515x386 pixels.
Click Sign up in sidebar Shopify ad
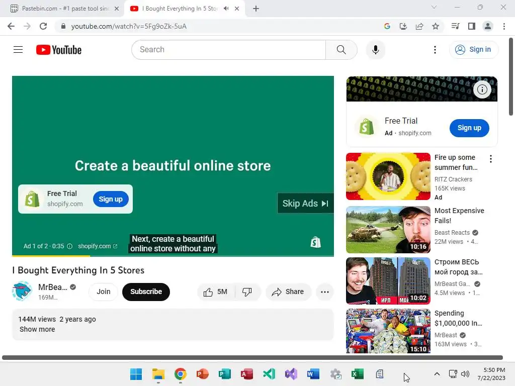pyautogui.click(x=469, y=128)
